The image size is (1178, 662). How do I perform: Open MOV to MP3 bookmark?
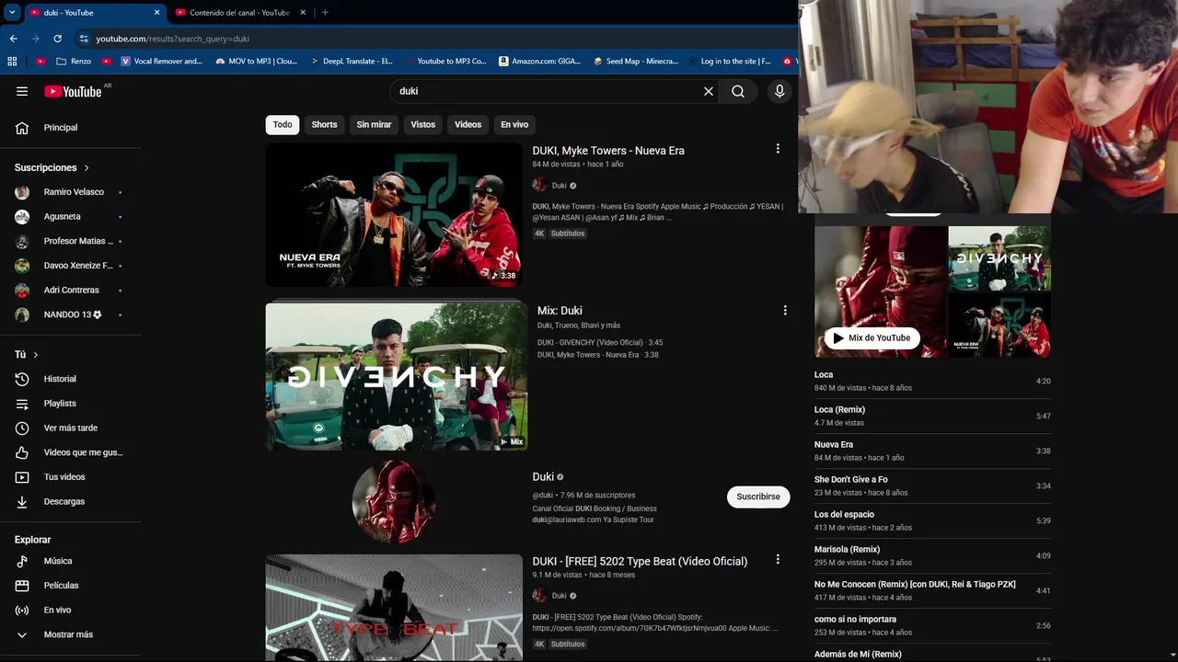tap(257, 62)
